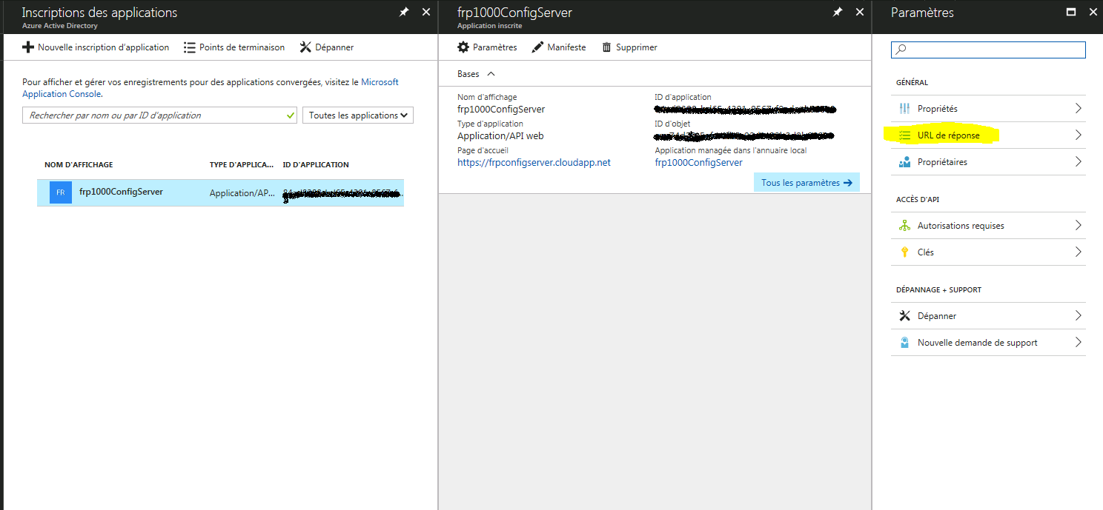
Task: Click the blue FR application tile icon
Action: click(61, 192)
